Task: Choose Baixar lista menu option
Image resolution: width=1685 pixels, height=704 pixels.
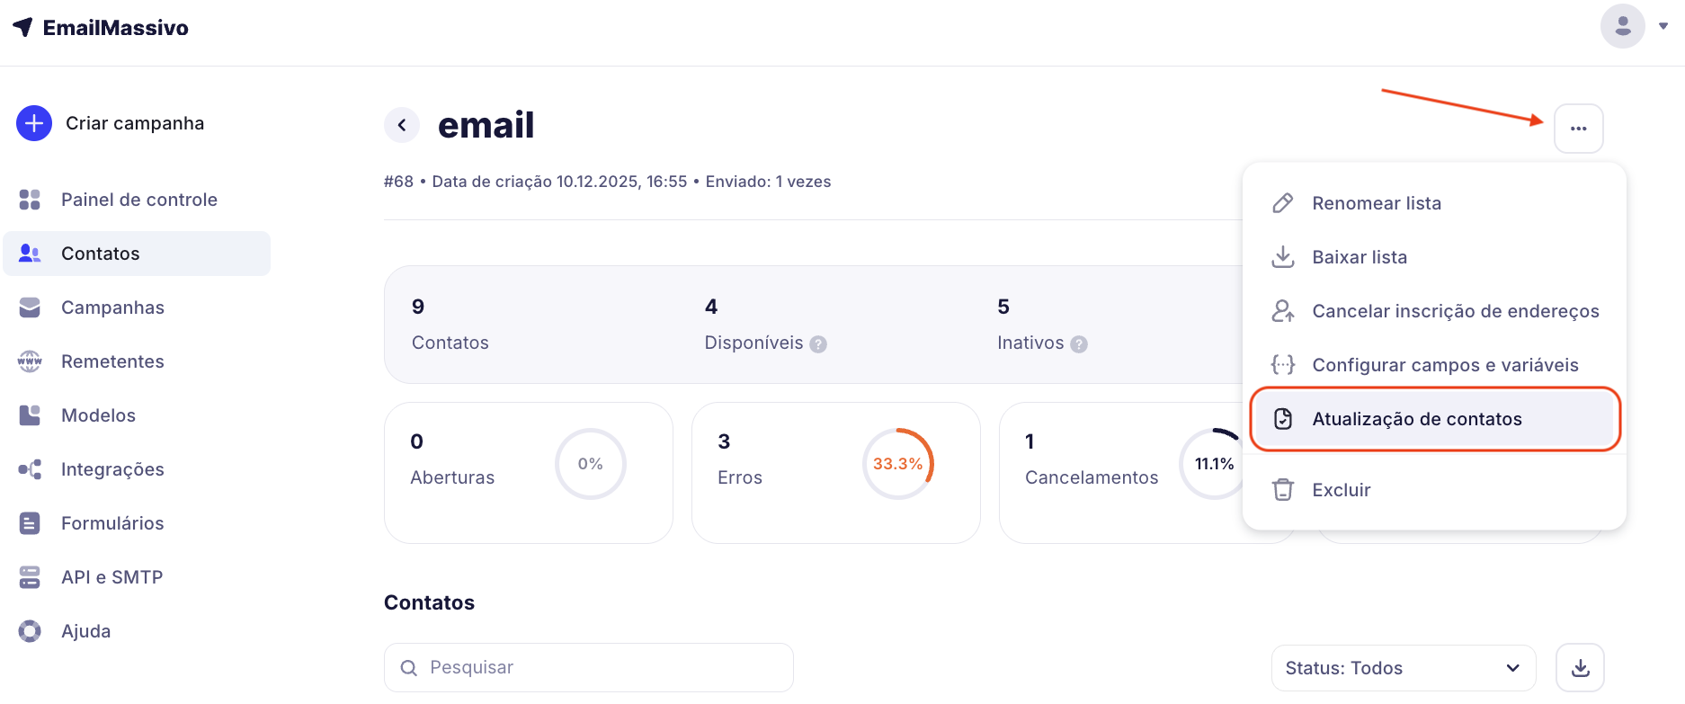Action: [1359, 257]
